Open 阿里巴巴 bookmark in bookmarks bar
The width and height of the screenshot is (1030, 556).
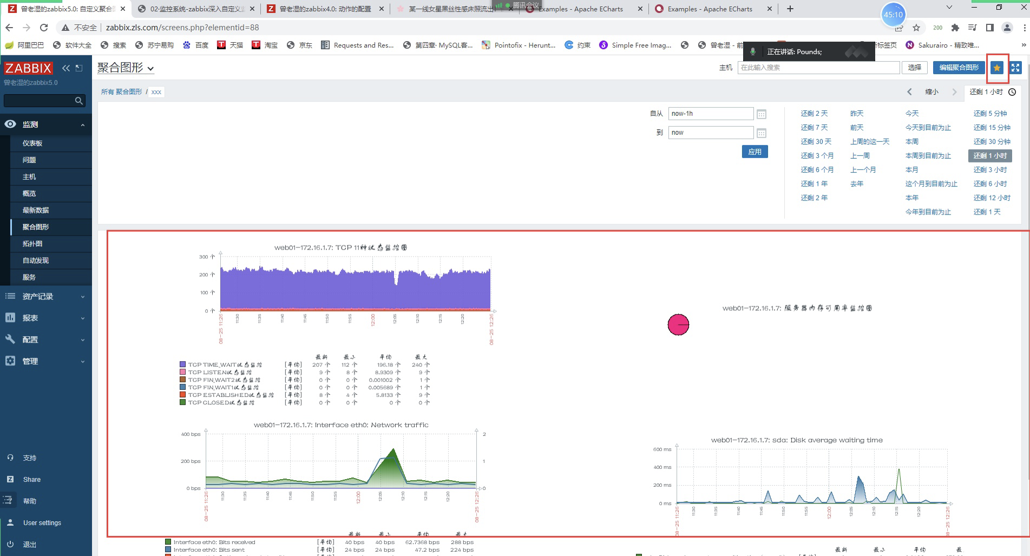tap(24, 45)
